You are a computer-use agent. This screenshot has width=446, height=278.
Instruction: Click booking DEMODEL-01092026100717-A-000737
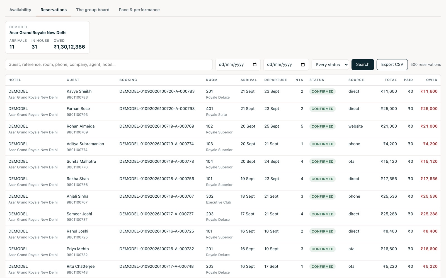click(x=157, y=214)
